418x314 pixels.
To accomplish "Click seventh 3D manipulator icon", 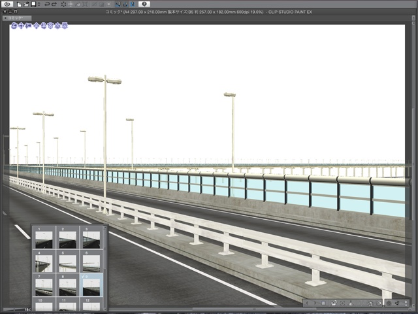I will (x=57, y=26).
